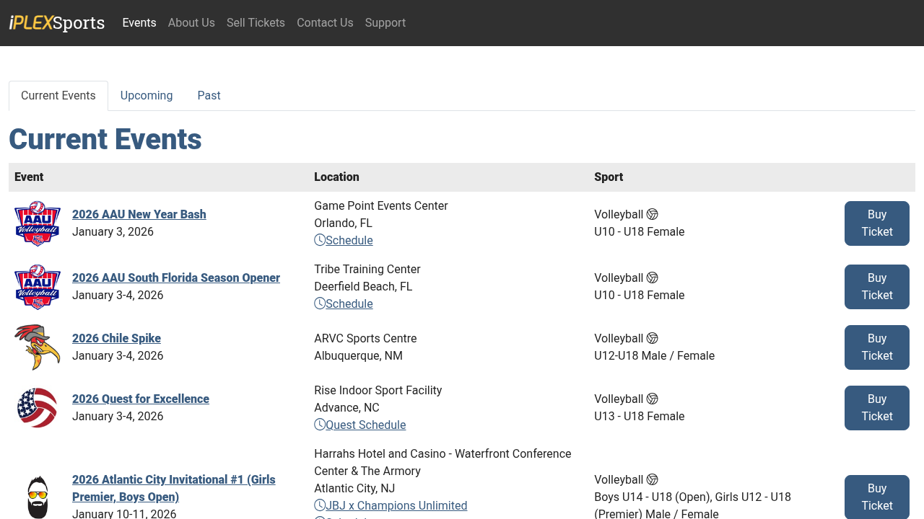Viewport: 924px width, 519px height.
Task: Click the Location column header
Action: (x=336, y=177)
